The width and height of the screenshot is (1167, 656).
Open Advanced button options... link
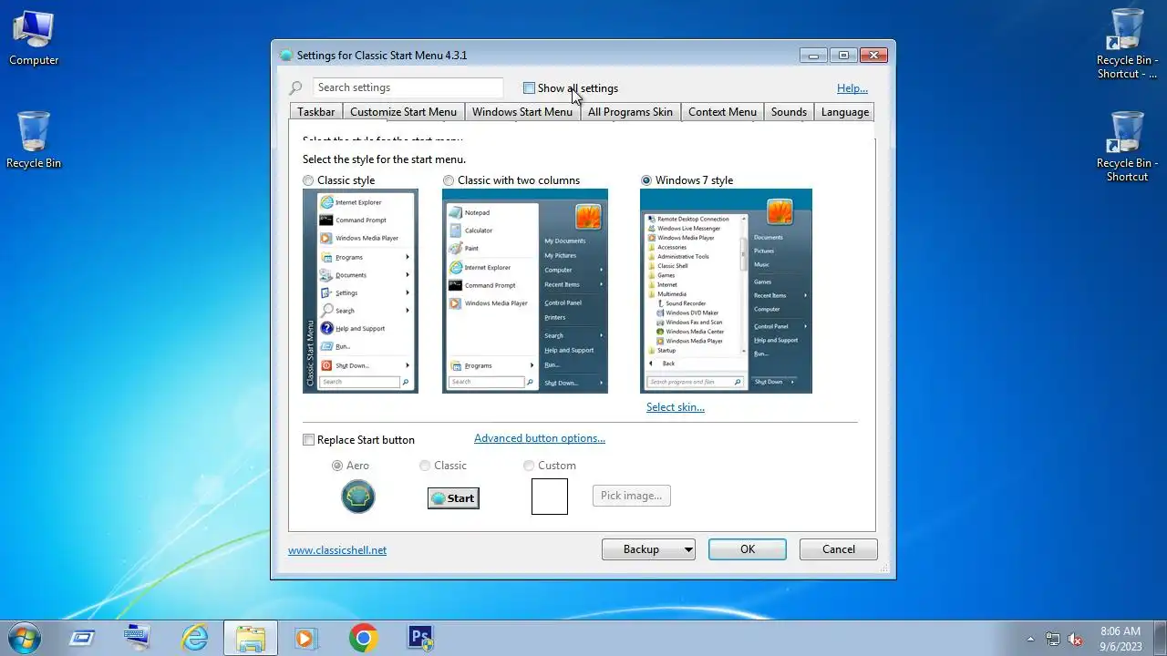point(540,438)
